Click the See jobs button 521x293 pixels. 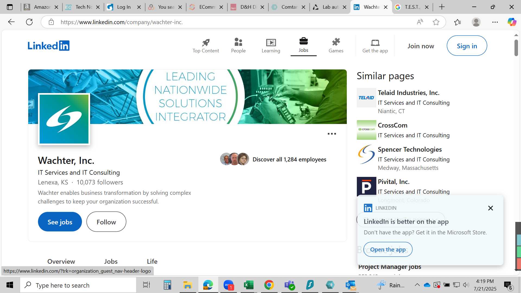pos(60,222)
